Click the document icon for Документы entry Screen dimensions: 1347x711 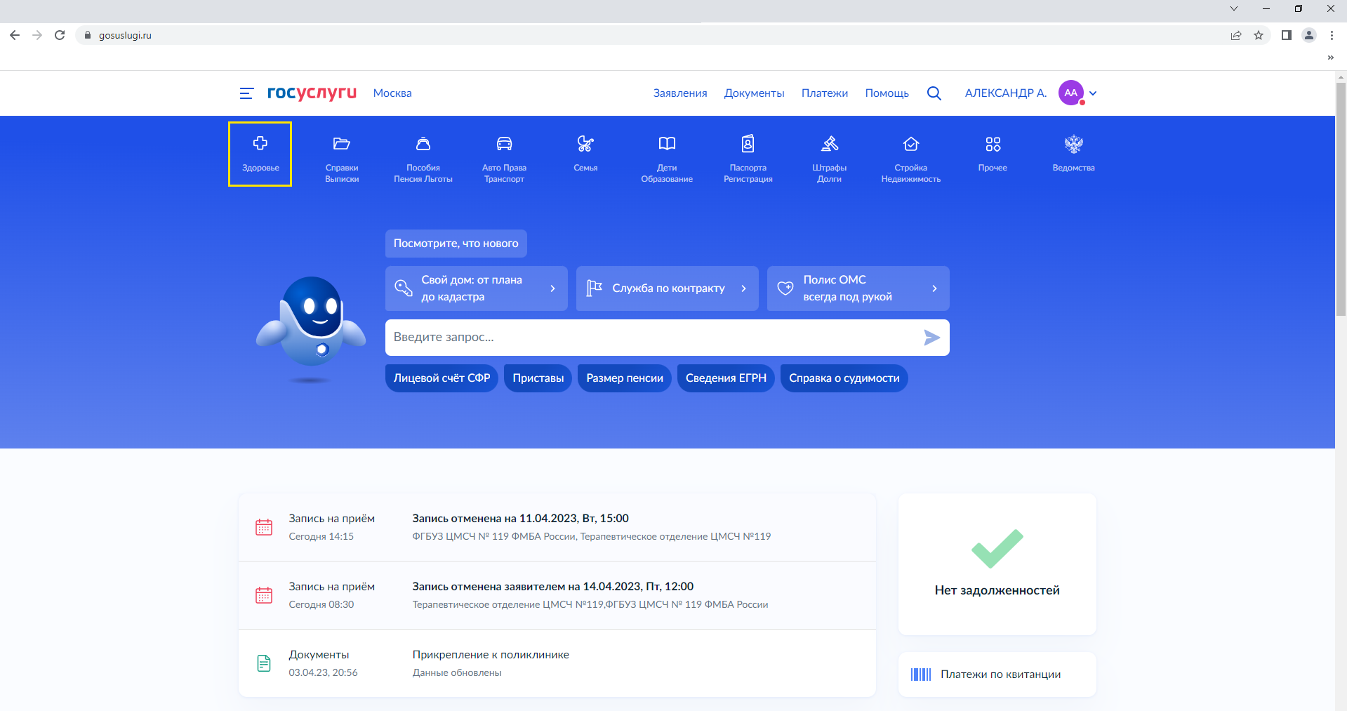[x=264, y=663]
